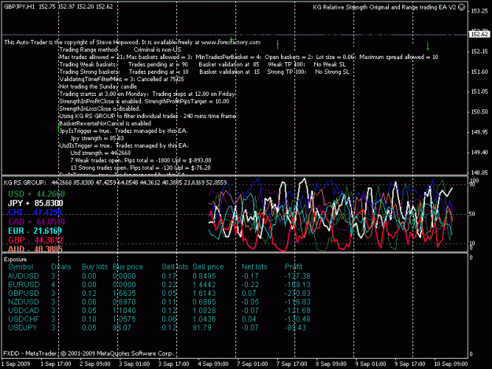Click the Symbol column header
Screen dimensions: 492x369
pos(20,267)
